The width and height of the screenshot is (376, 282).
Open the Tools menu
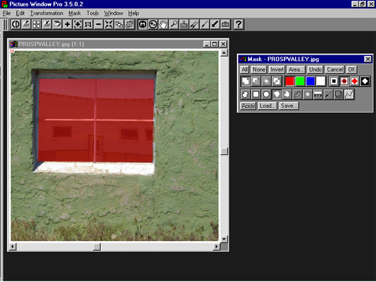tap(92, 13)
